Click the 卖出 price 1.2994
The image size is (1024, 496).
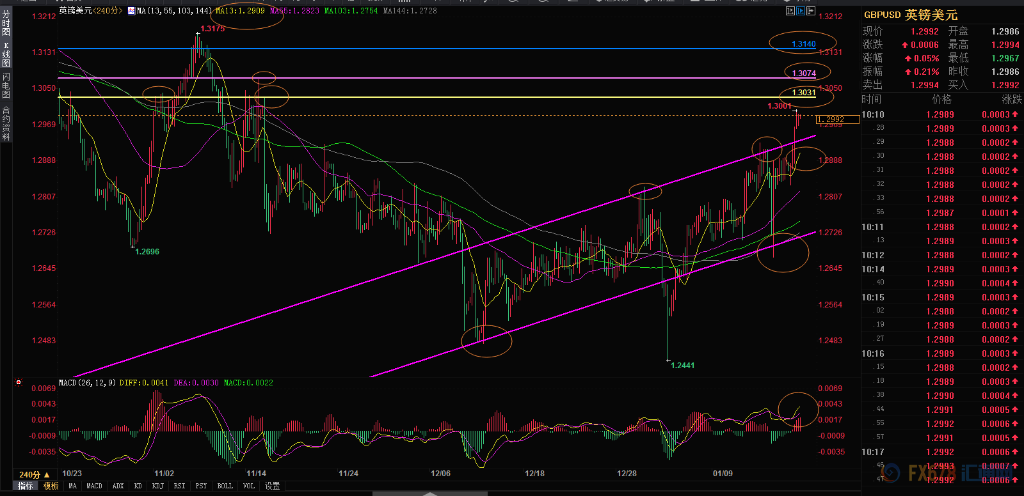tap(925, 85)
